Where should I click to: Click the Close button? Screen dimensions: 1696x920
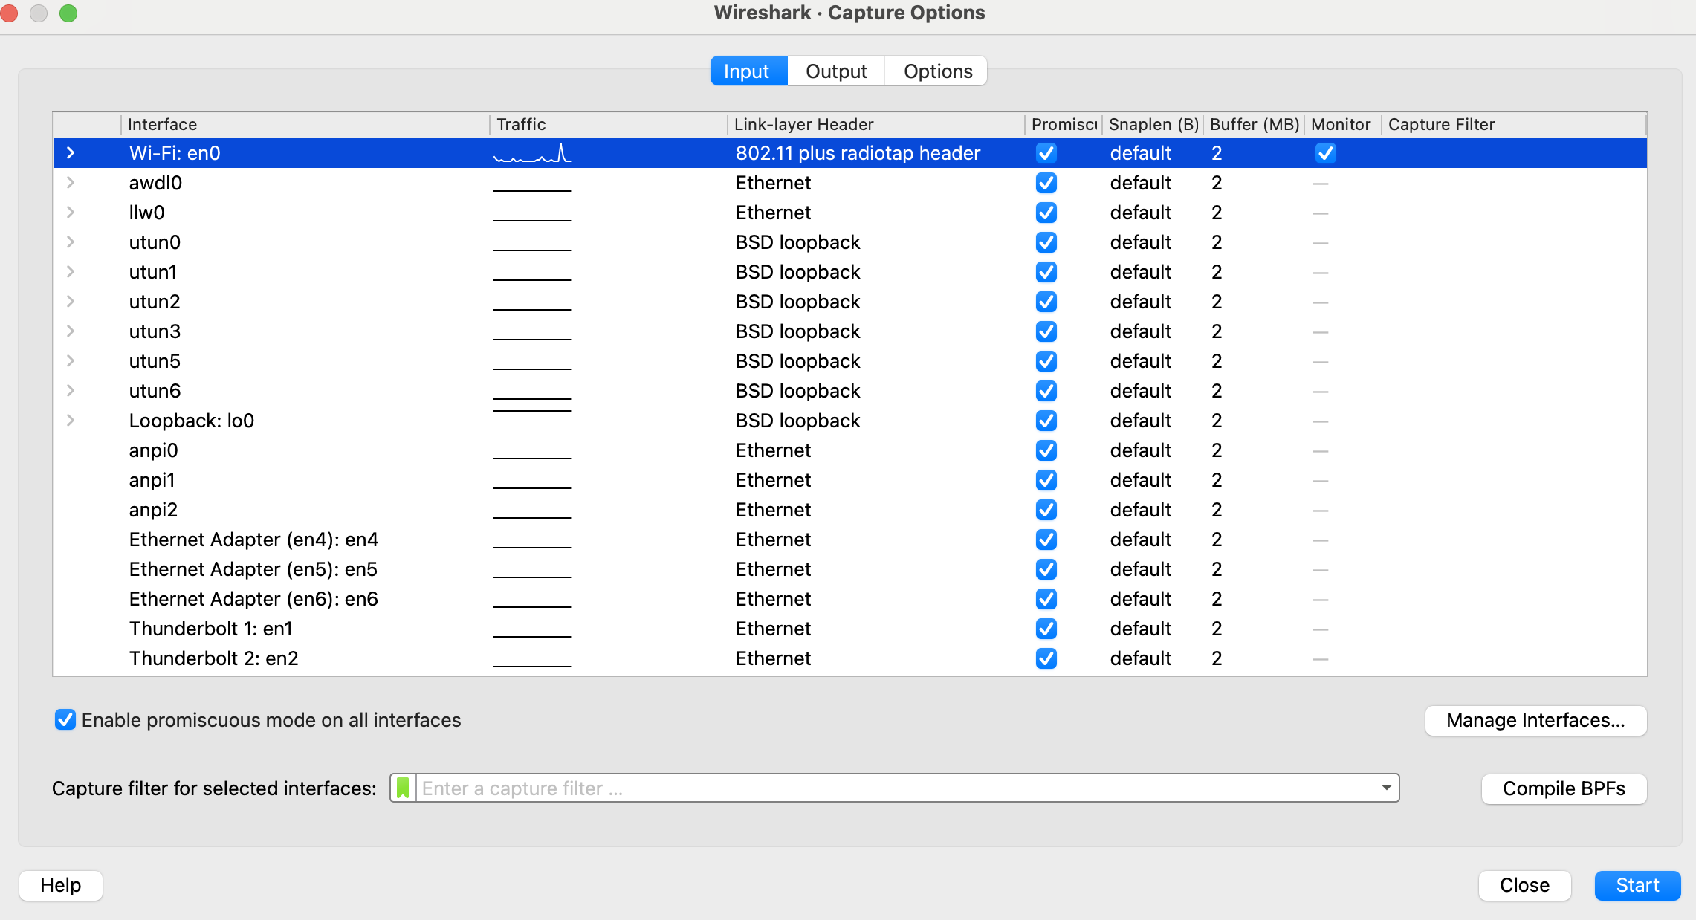coord(1524,885)
